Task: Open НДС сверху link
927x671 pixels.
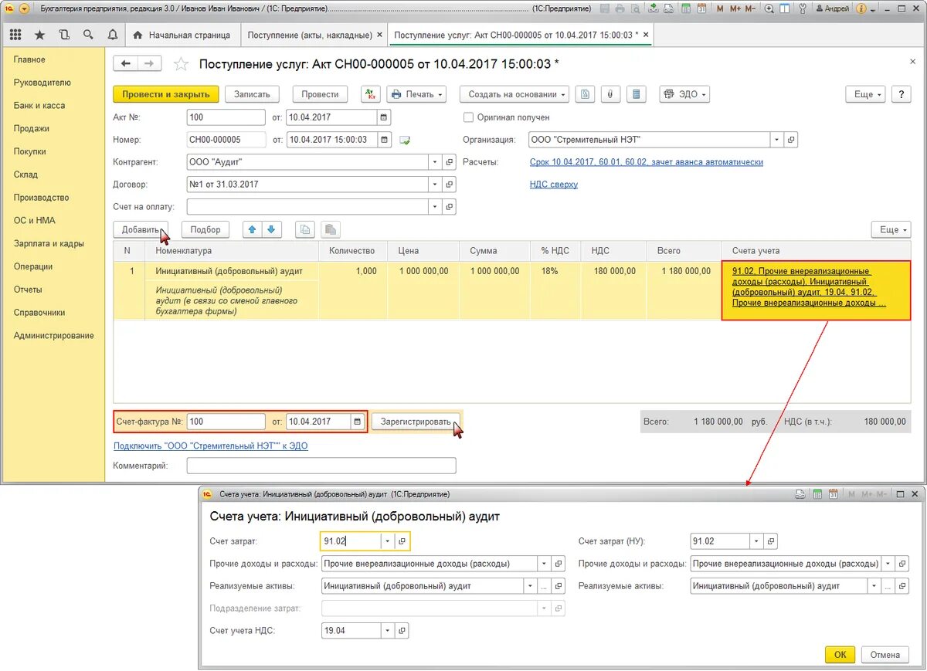Action: [x=553, y=185]
